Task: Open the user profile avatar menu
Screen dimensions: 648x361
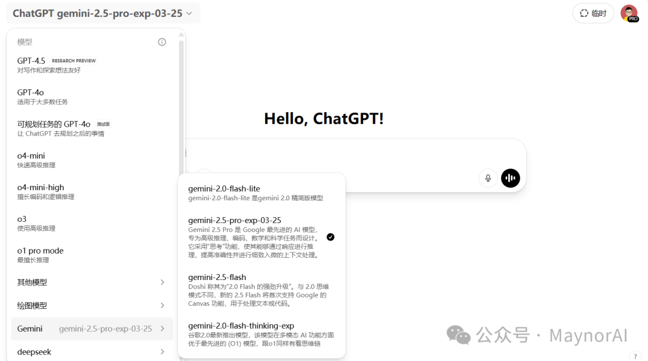Action: [629, 13]
